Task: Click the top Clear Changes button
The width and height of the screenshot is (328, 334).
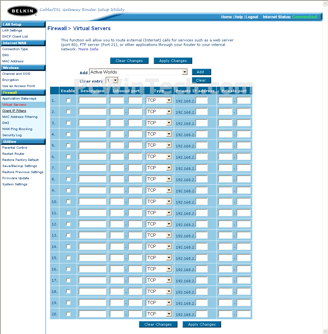Action: click(x=129, y=61)
